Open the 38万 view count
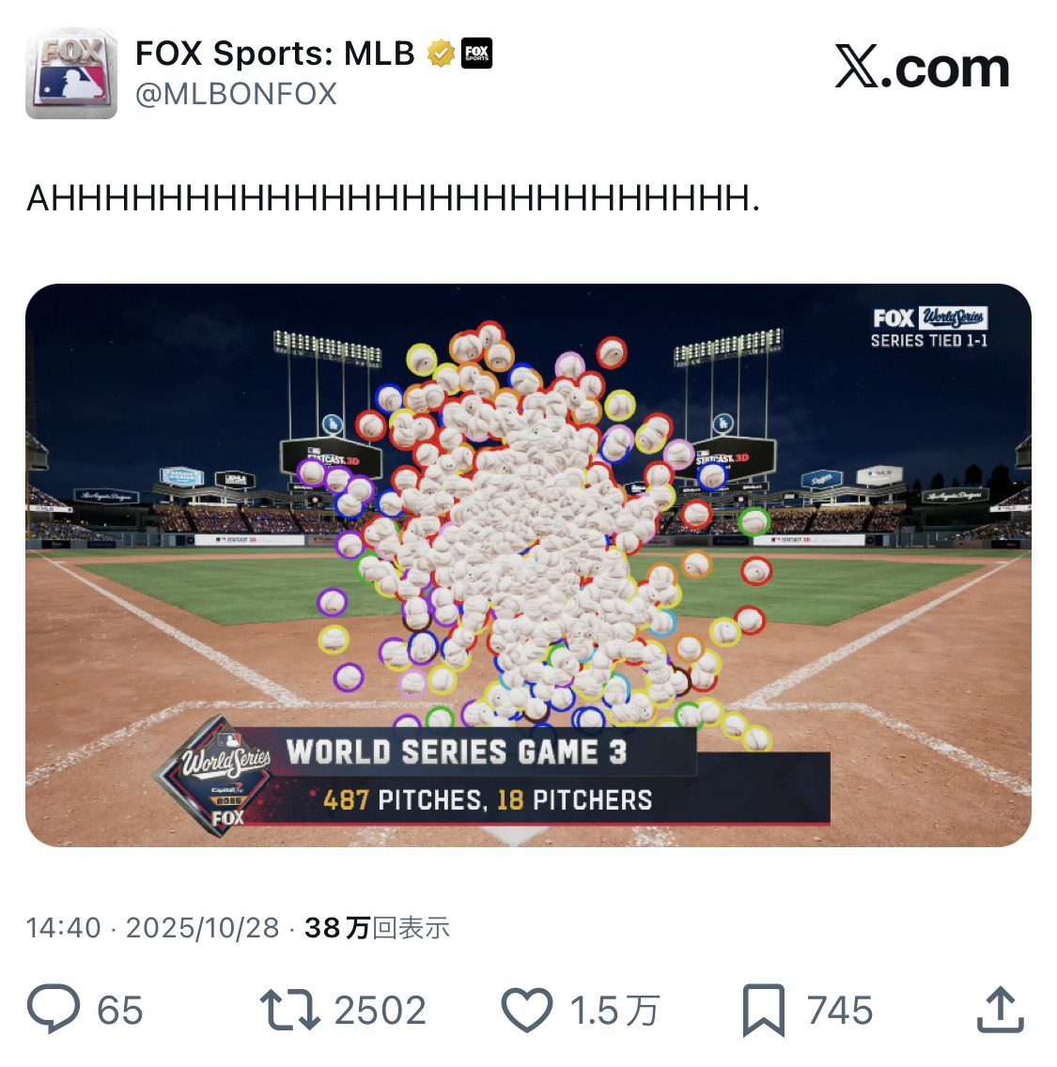 (377, 928)
